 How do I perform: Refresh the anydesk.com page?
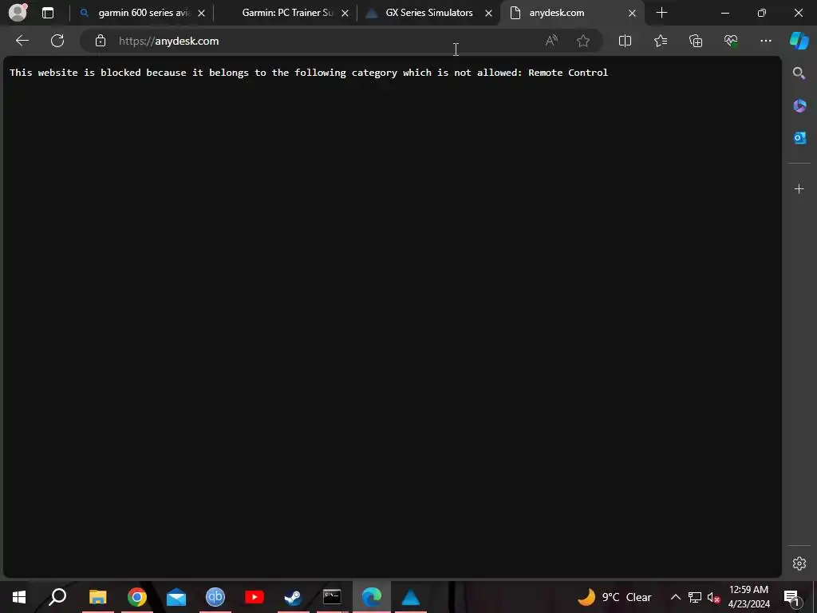pyautogui.click(x=57, y=41)
